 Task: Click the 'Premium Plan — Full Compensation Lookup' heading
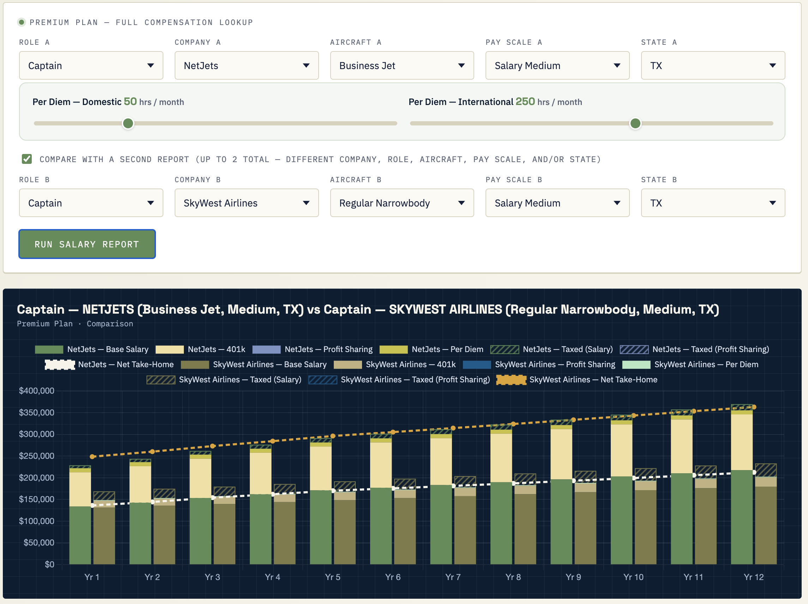click(141, 22)
